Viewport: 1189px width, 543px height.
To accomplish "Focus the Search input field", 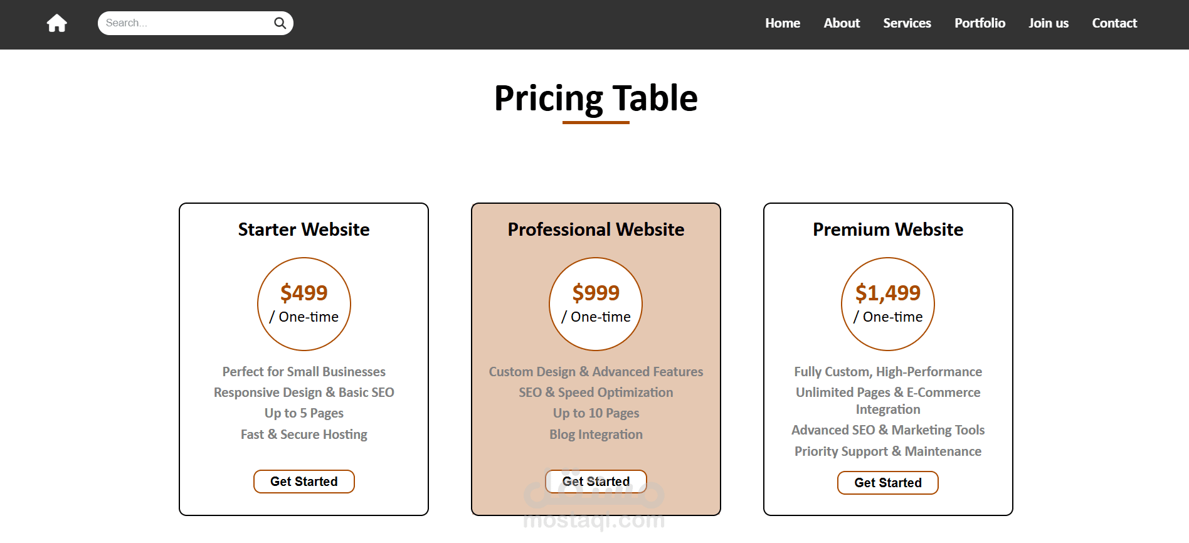I will pyautogui.click(x=185, y=23).
